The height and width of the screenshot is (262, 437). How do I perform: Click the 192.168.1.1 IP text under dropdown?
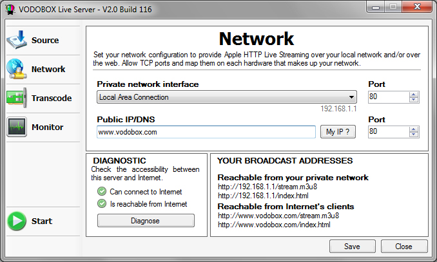338,109
